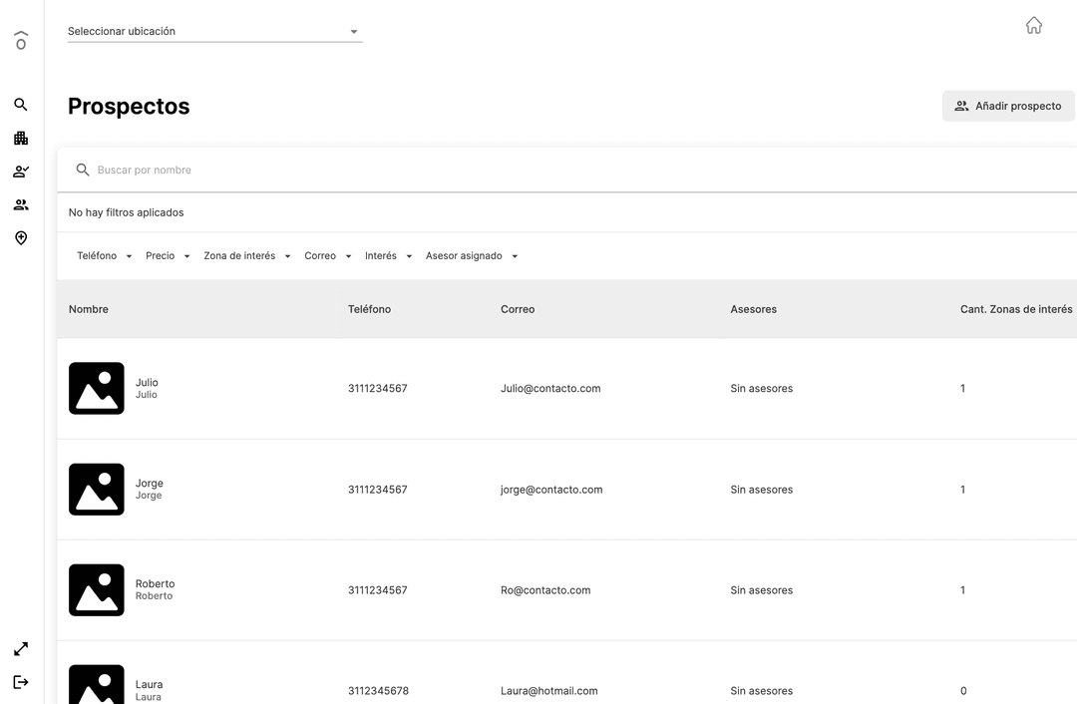Click the logout icon at the sidebar bottom
Screen dimensions: 1077x704
21,682
